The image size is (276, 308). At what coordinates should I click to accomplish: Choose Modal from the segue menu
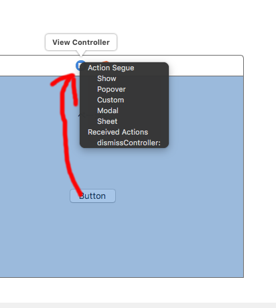(x=108, y=110)
